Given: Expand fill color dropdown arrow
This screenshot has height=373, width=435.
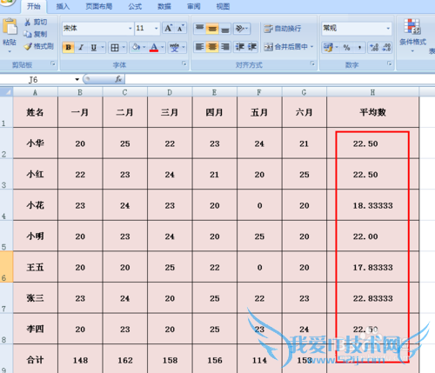Looking at the screenshot, I should point(144,47).
